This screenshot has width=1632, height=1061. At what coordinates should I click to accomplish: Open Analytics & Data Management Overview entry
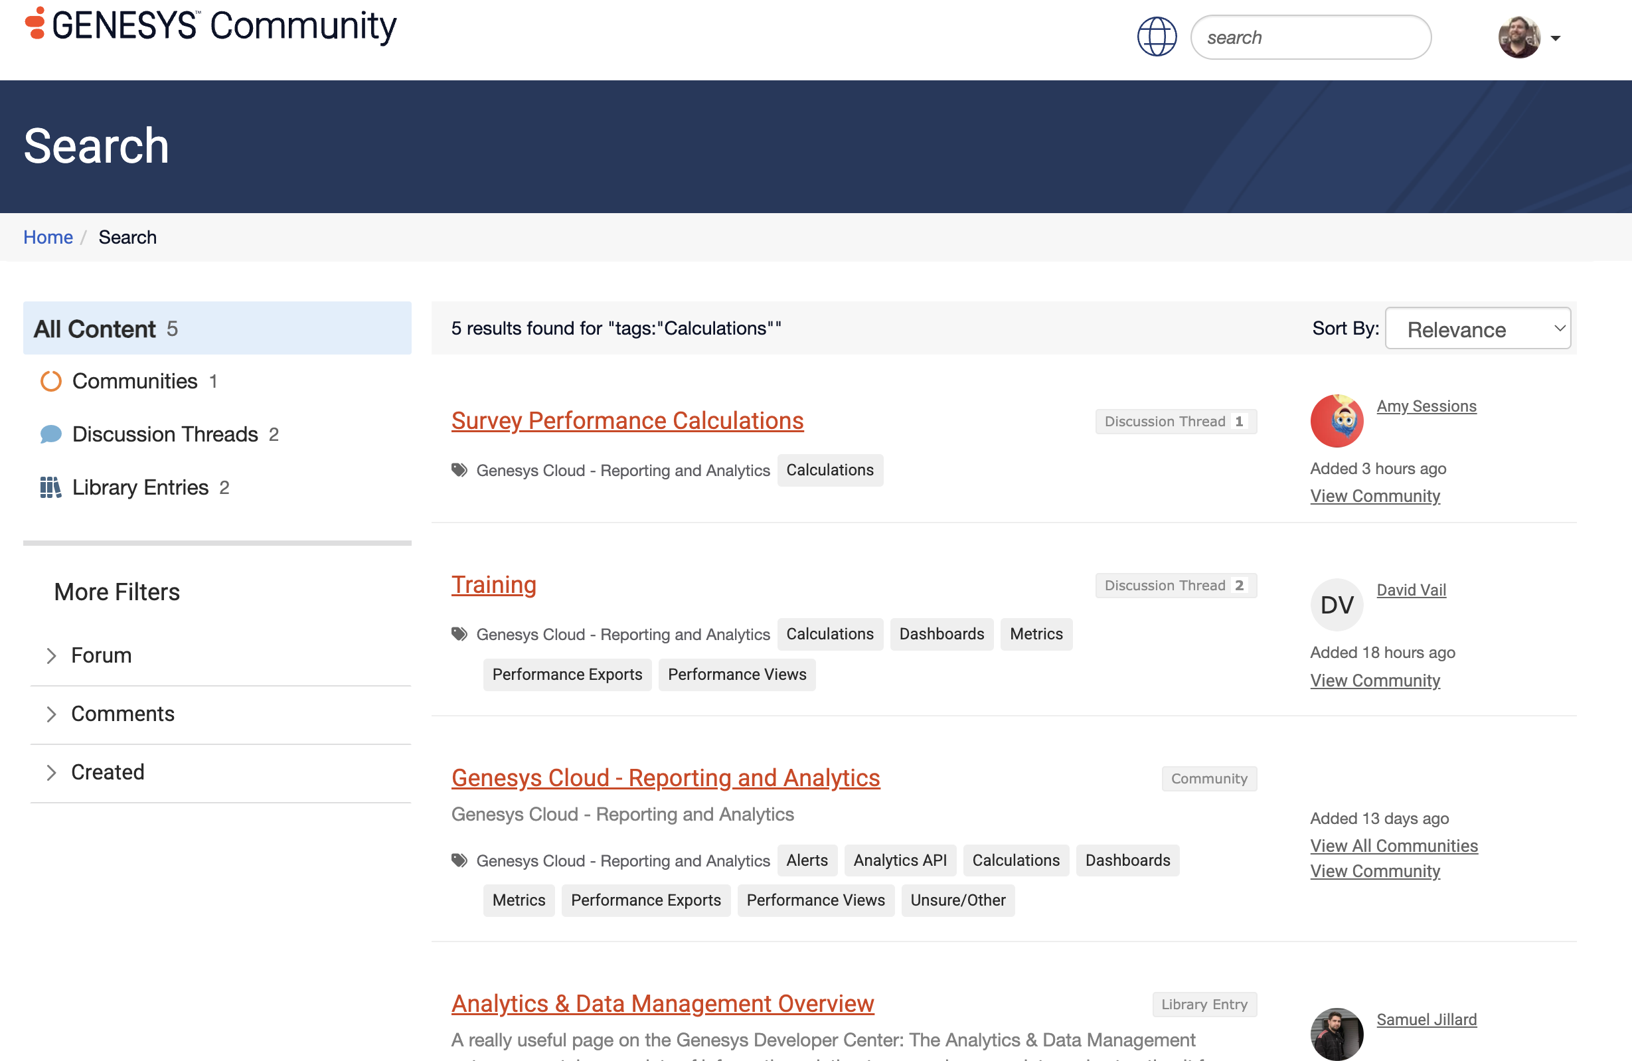click(662, 1004)
